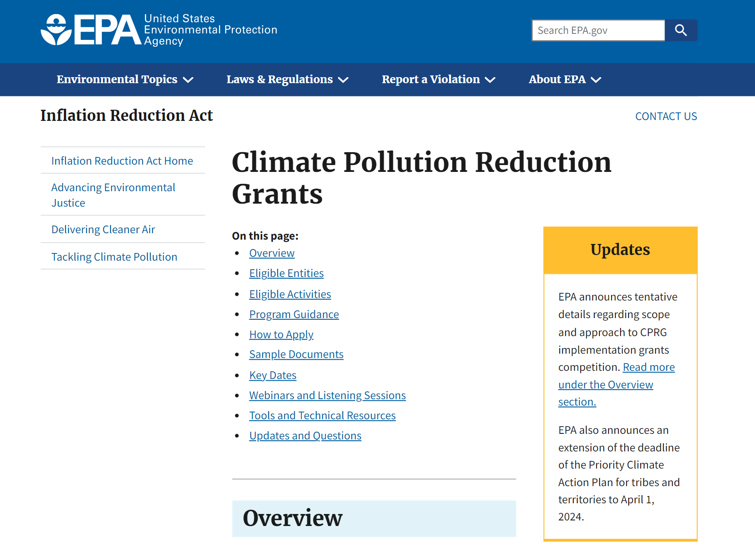Click into the Search EPA.gov field

(598, 30)
